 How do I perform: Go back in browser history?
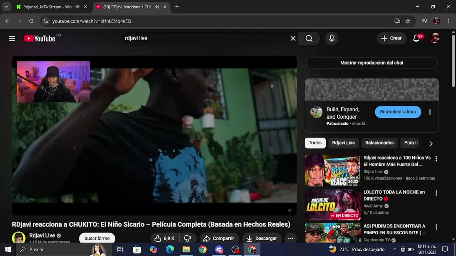pos(7,21)
